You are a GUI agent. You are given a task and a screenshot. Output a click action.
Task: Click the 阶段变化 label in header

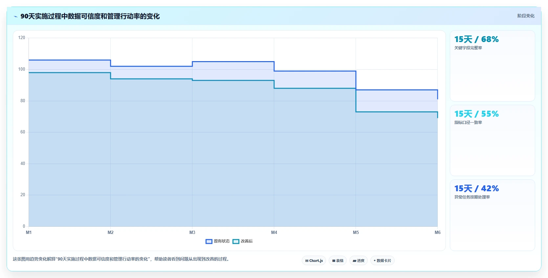click(x=526, y=16)
